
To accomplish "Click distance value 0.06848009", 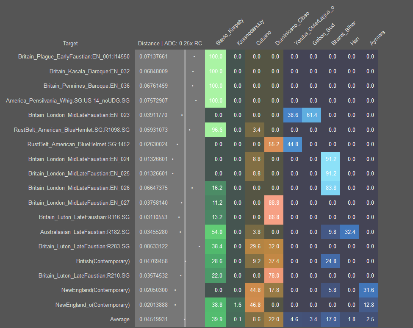I will [154, 71].
